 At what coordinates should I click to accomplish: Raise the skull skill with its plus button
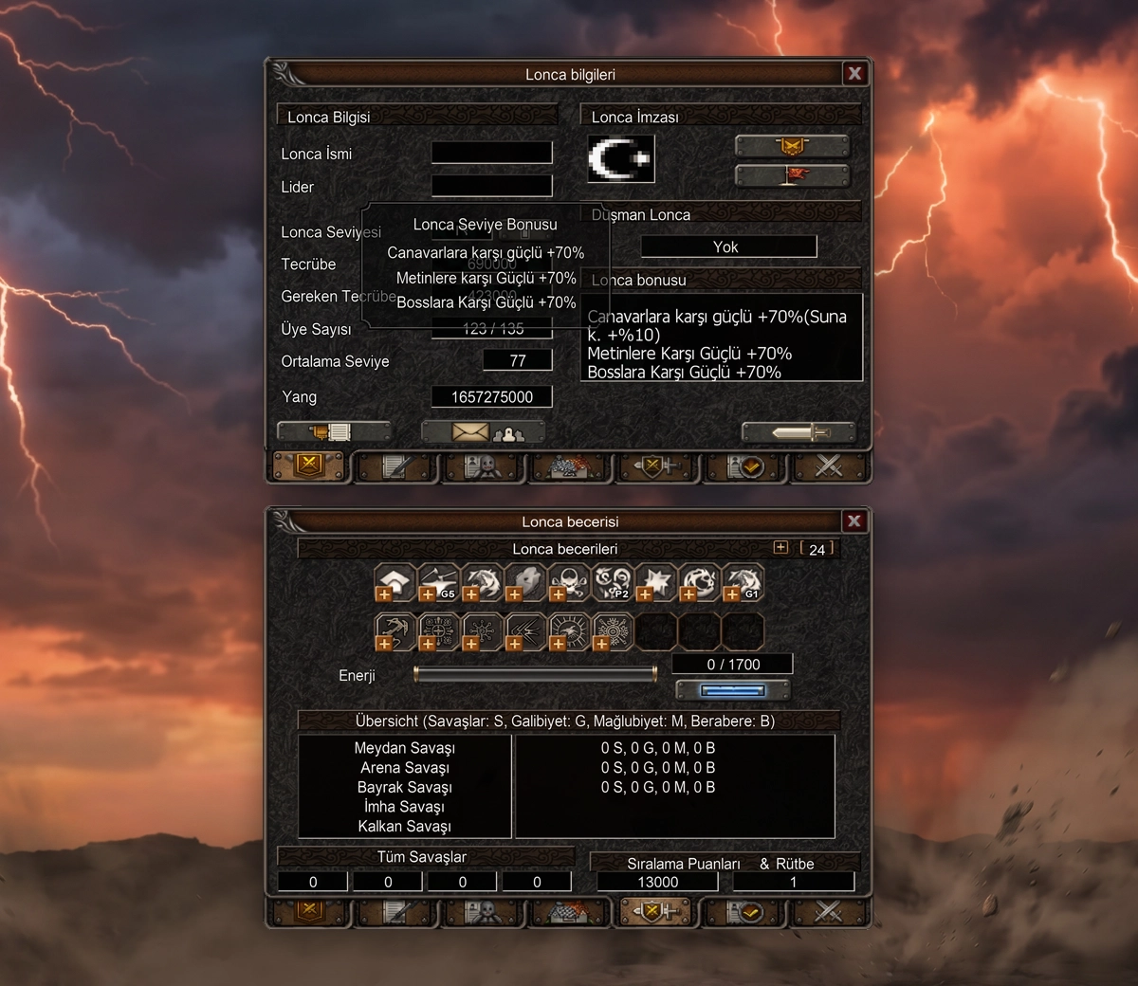557,594
